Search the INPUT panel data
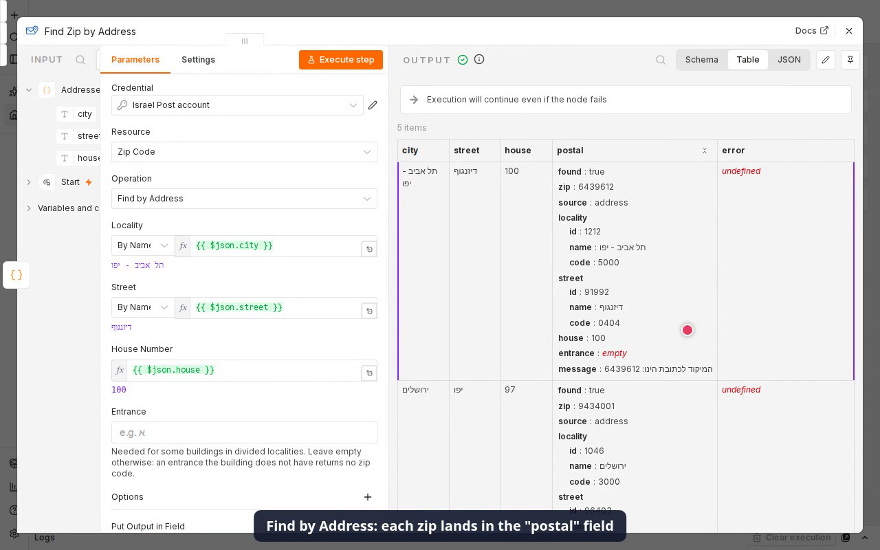 click(80, 60)
